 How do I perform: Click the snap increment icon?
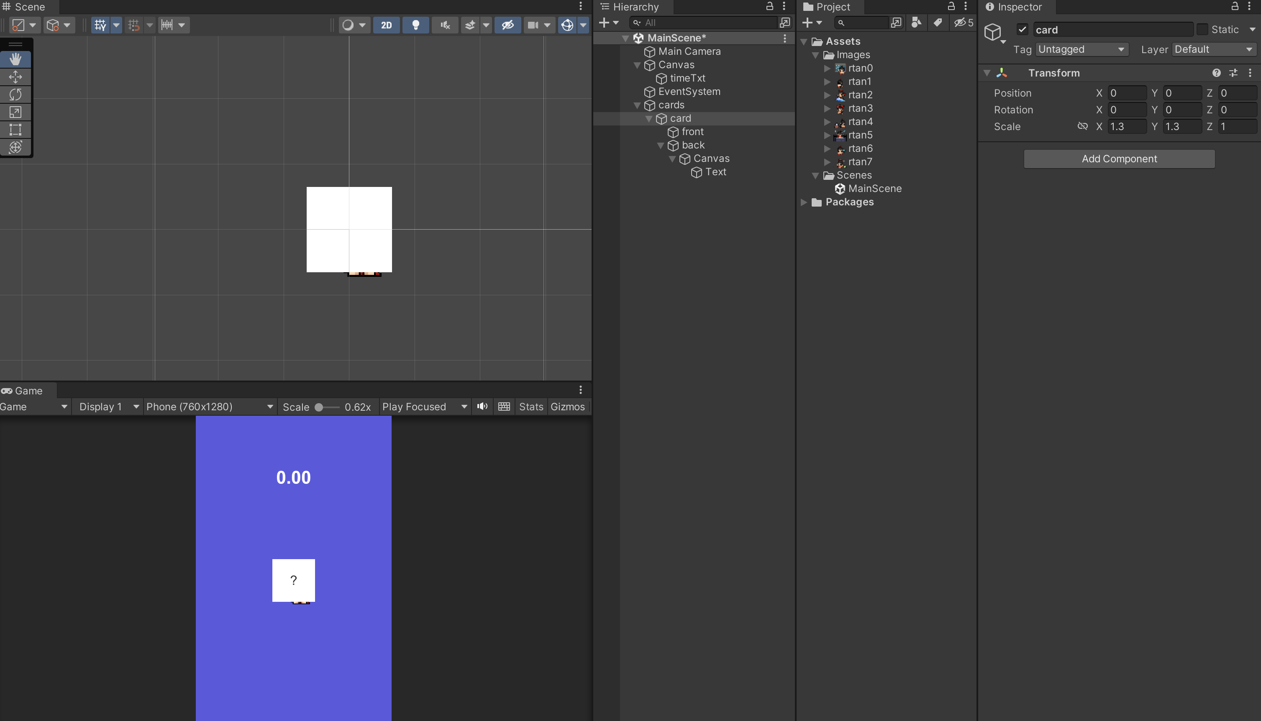167,25
